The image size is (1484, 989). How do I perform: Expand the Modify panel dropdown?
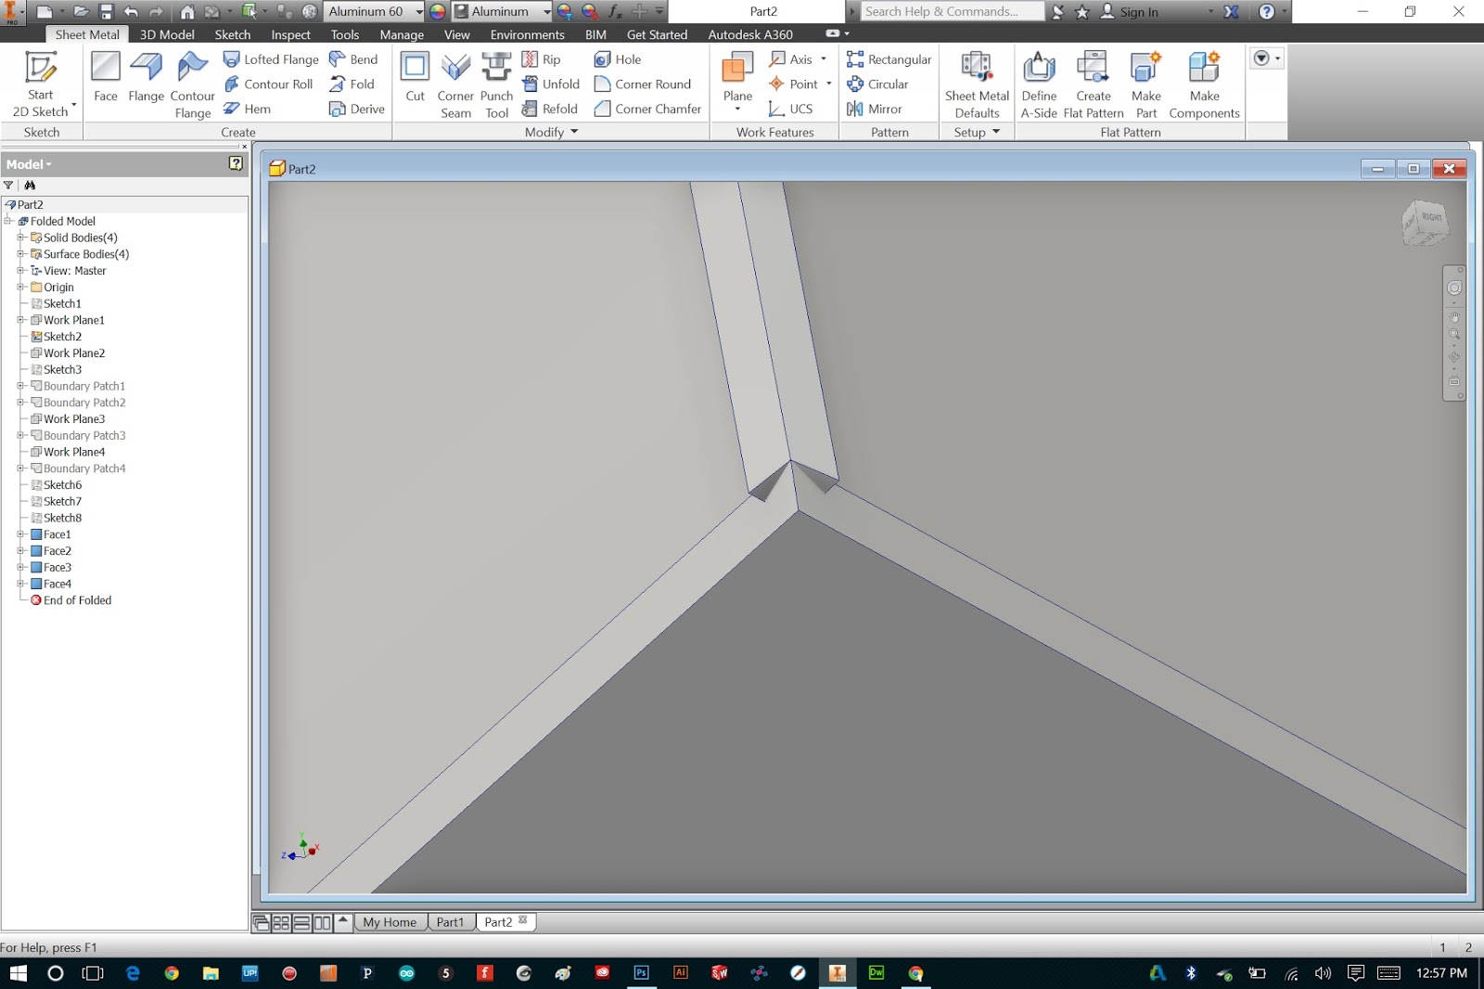pos(573,132)
